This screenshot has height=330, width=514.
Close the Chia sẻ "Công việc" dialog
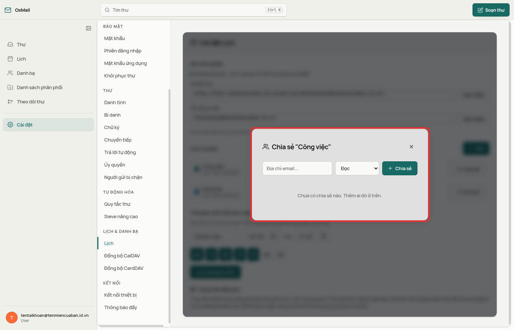point(411,147)
